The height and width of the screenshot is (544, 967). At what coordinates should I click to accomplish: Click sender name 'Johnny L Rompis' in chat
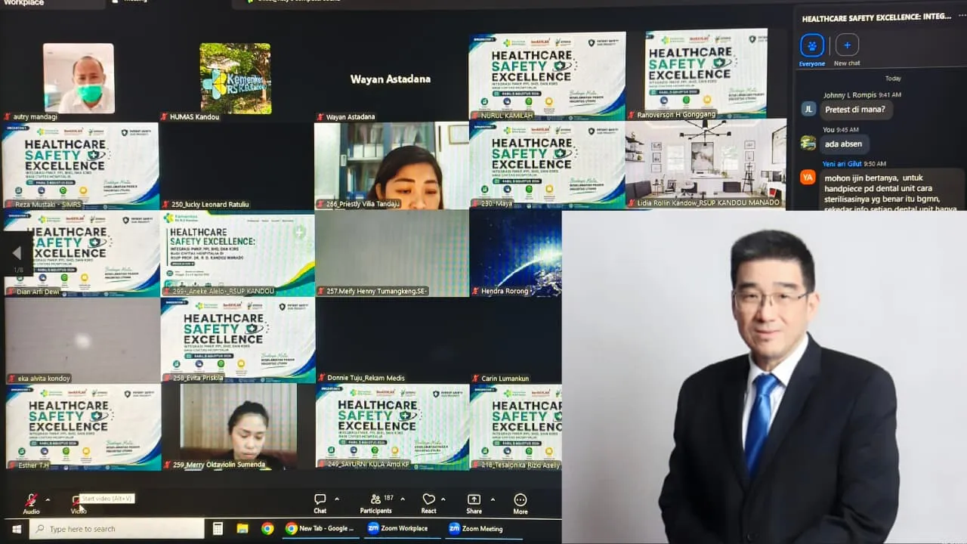coord(849,95)
